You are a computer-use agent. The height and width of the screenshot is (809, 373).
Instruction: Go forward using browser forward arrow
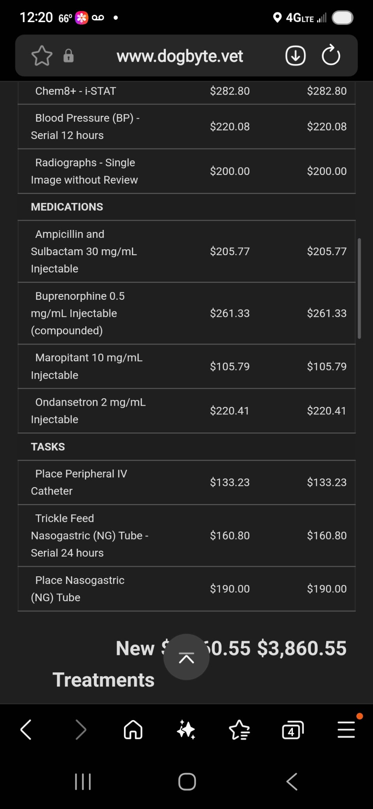(81, 729)
